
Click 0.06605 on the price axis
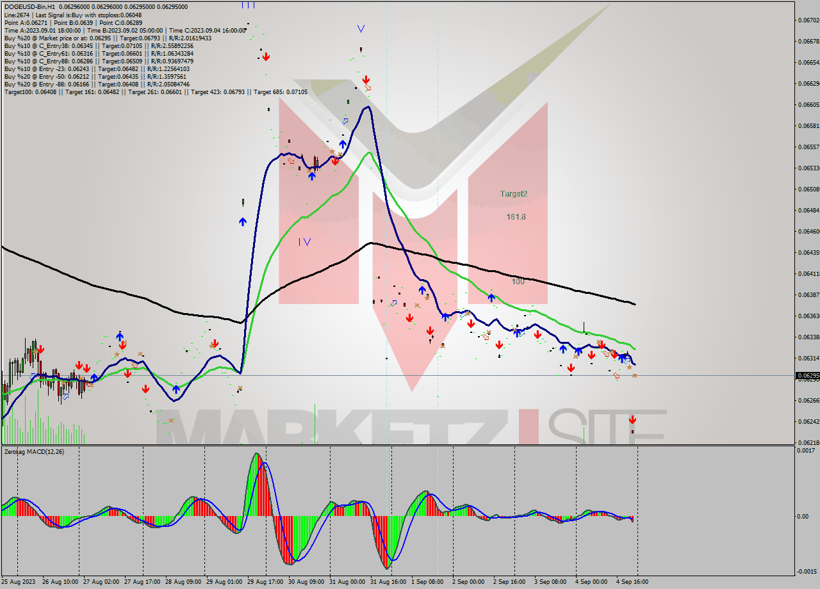(808, 104)
